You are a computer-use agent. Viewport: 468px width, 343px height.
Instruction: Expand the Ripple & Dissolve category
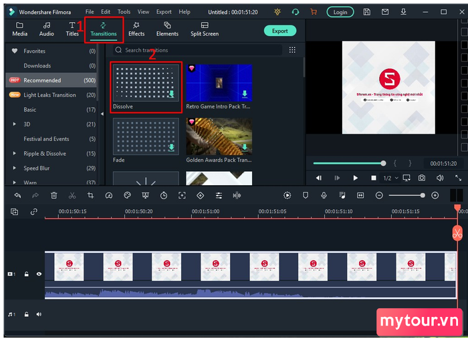click(x=14, y=153)
